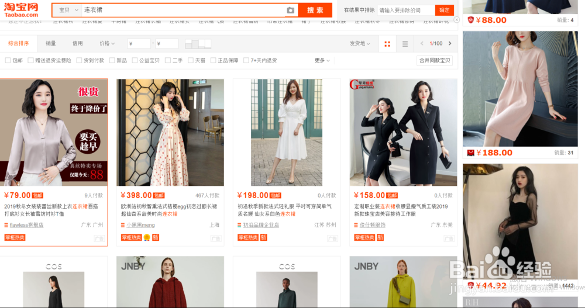Click 包邮 tag next to ¥398.00

tap(159, 195)
